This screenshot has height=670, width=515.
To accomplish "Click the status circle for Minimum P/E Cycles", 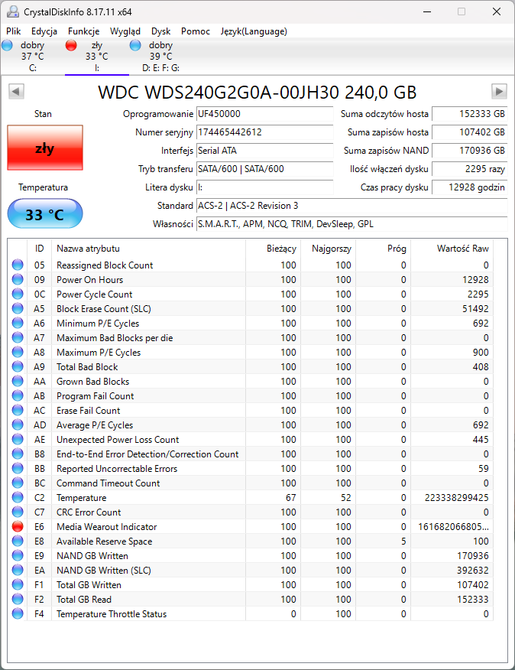I will click(x=18, y=323).
